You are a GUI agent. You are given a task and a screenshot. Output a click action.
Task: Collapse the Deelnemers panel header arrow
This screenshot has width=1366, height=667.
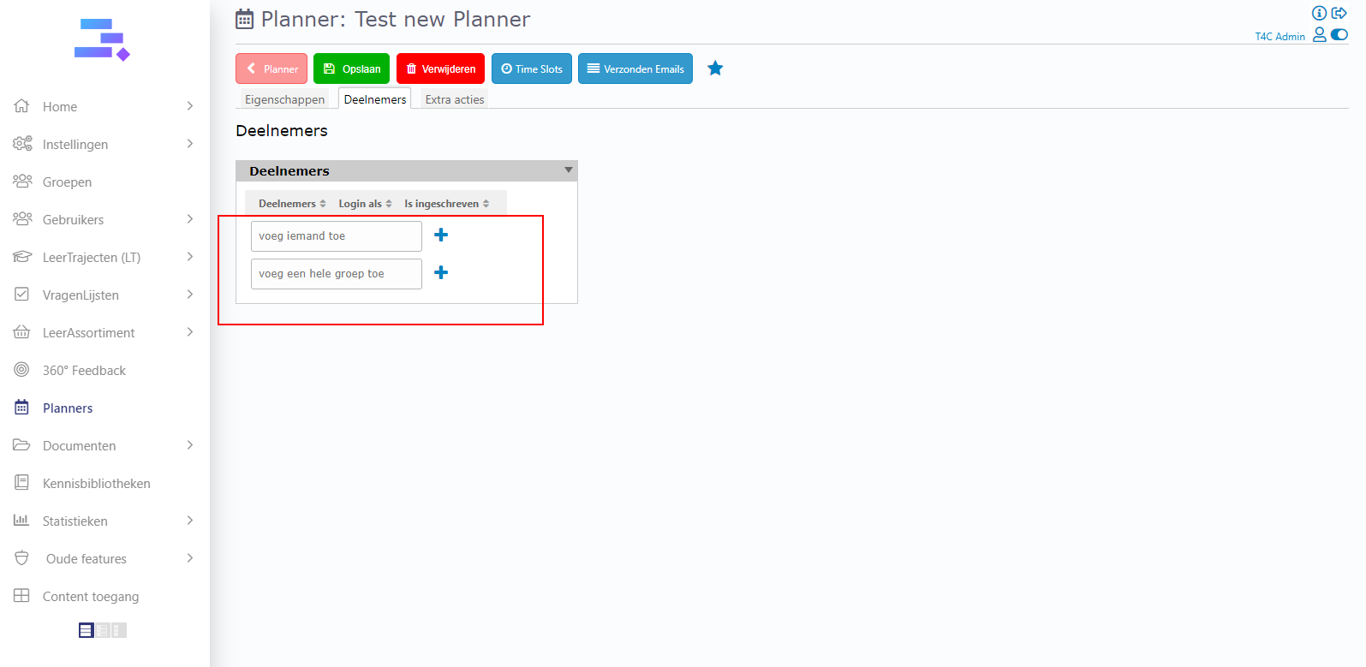[568, 170]
